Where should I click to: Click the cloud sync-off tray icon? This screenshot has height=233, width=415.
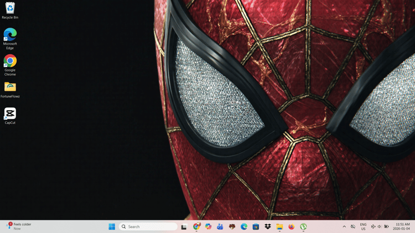click(x=353, y=227)
